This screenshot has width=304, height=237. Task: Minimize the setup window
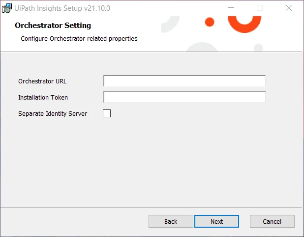pos(231,8)
